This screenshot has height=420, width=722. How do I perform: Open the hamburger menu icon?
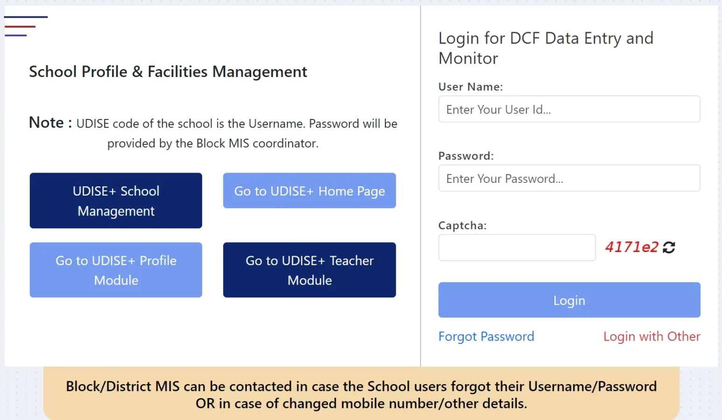[x=26, y=26]
